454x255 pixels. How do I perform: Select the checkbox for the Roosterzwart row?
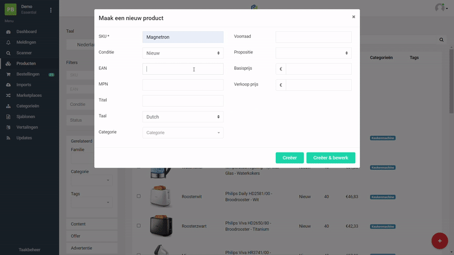point(138,226)
